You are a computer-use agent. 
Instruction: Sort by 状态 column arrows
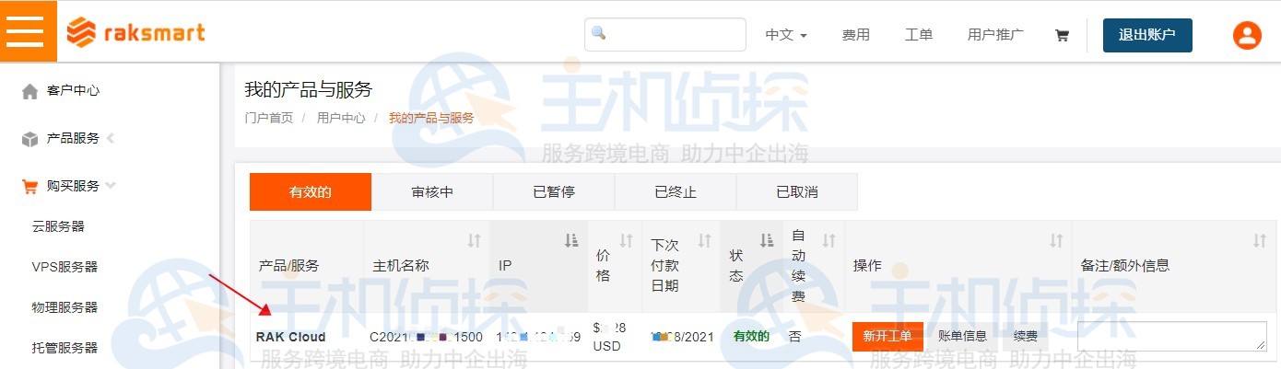tap(766, 240)
